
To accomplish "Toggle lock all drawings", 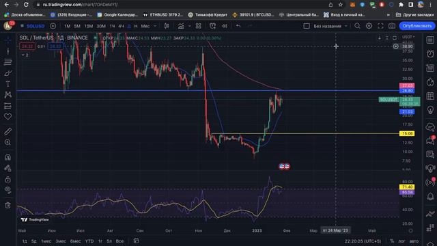I will tap(8, 179).
